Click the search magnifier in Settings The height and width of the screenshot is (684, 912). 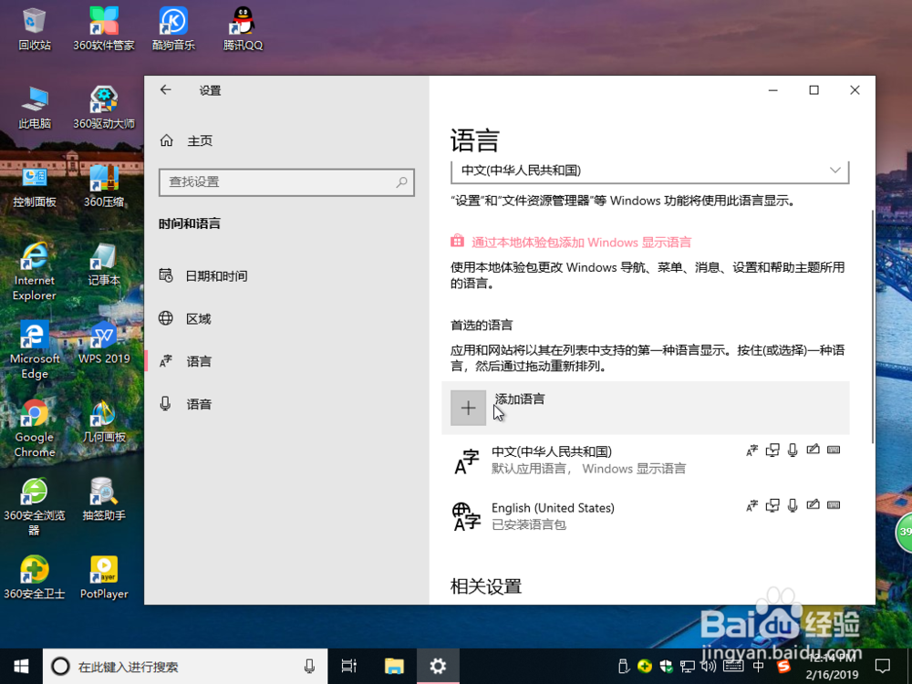[x=401, y=182]
